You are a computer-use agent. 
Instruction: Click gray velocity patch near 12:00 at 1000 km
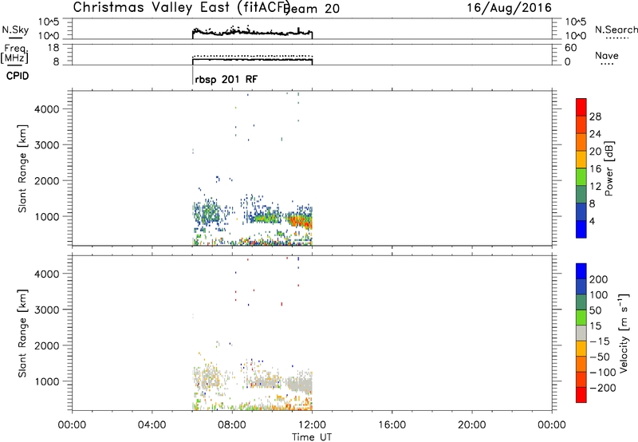coord(301,385)
